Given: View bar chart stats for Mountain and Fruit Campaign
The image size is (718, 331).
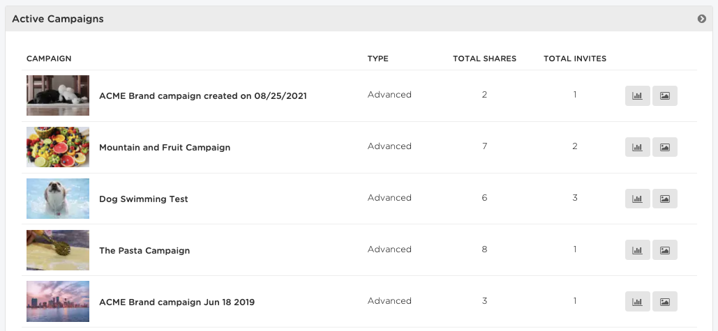Looking at the screenshot, I should click(638, 147).
